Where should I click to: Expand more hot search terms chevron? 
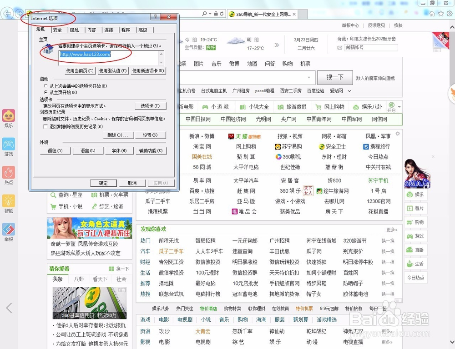[x=349, y=91]
